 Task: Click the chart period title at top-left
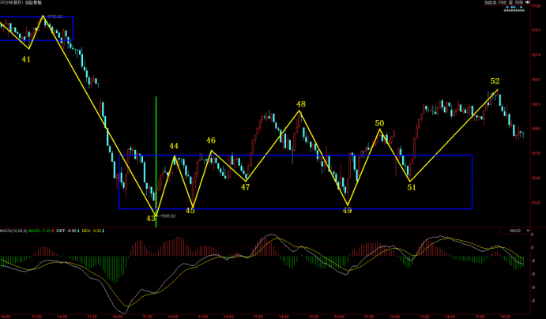(21, 3)
